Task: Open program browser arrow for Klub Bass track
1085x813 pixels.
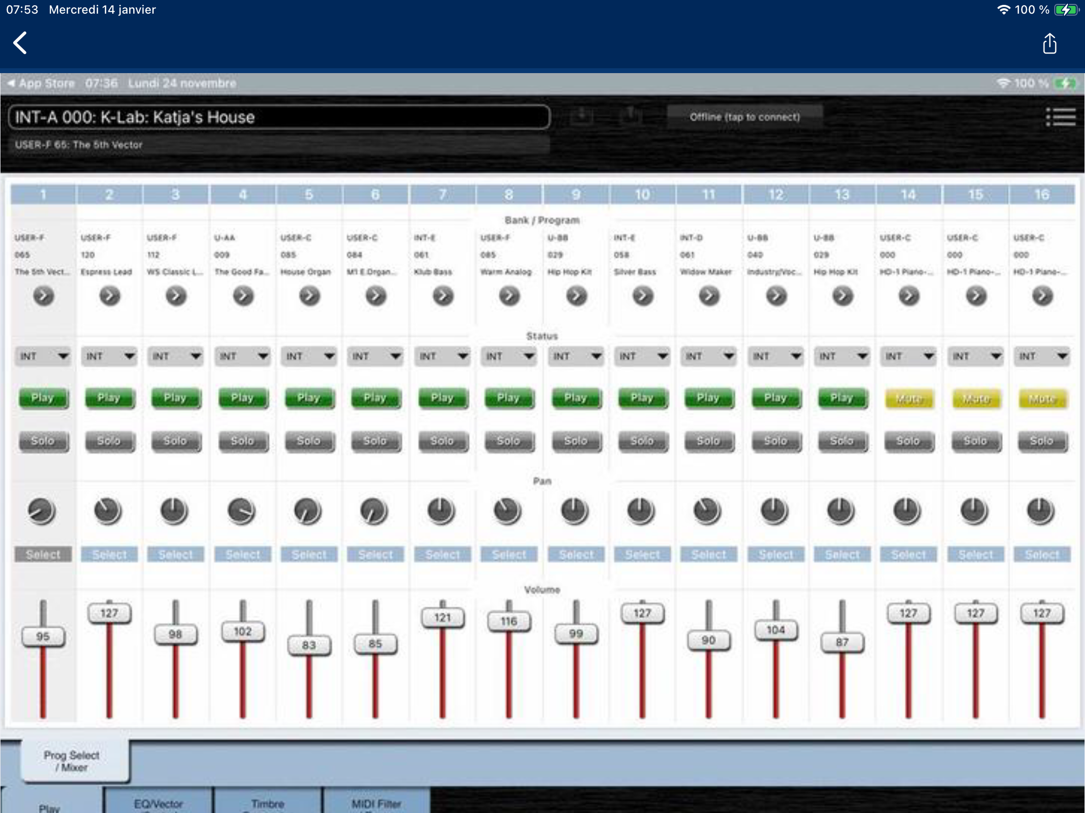Action: 442,296
